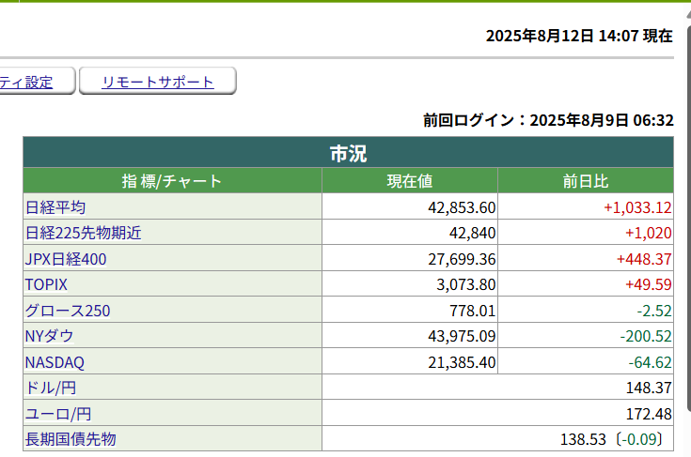This screenshot has width=691, height=457.
Task: Open the NASDAQ index link
Action: click(55, 362)
